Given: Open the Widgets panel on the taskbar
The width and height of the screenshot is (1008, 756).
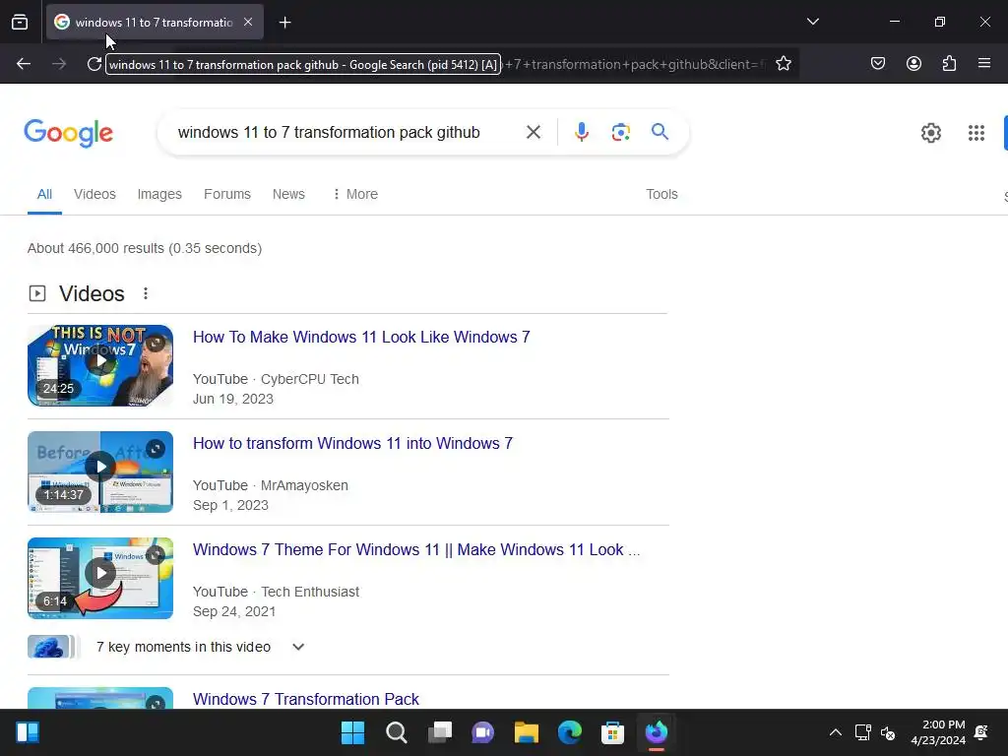Looking at the screenshot, I should click(28, 732).
